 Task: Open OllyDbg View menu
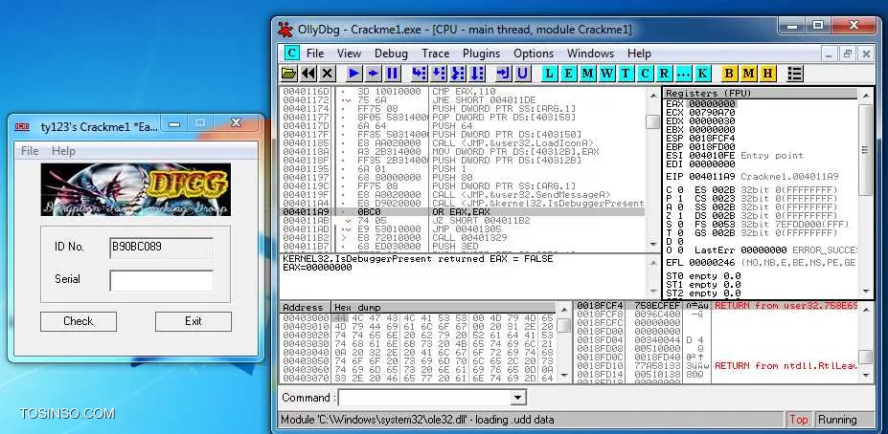tap(349, 54)
